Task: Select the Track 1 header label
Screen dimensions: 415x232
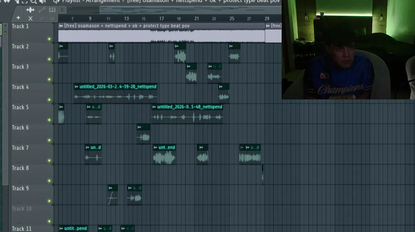Action: click(x=20, y=26)
